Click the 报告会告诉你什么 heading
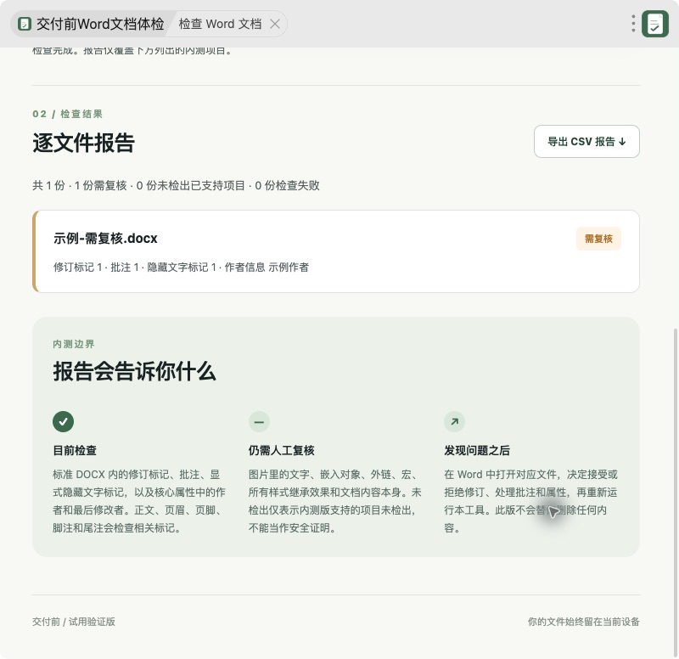 (134, 372)
